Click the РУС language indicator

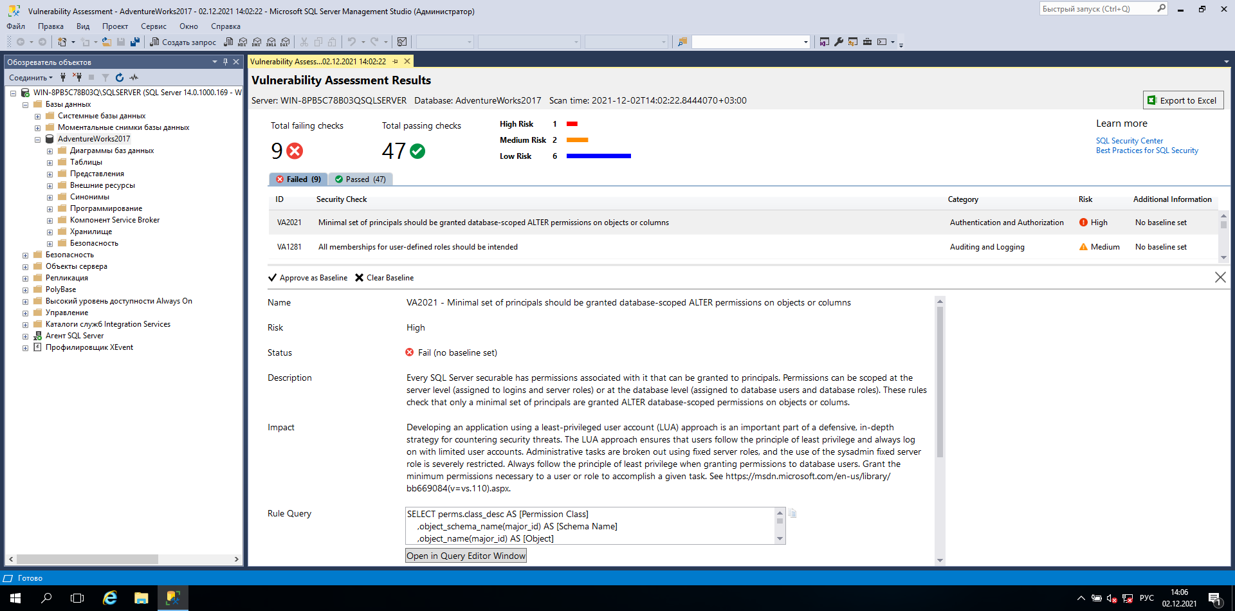pos(1147,598)
